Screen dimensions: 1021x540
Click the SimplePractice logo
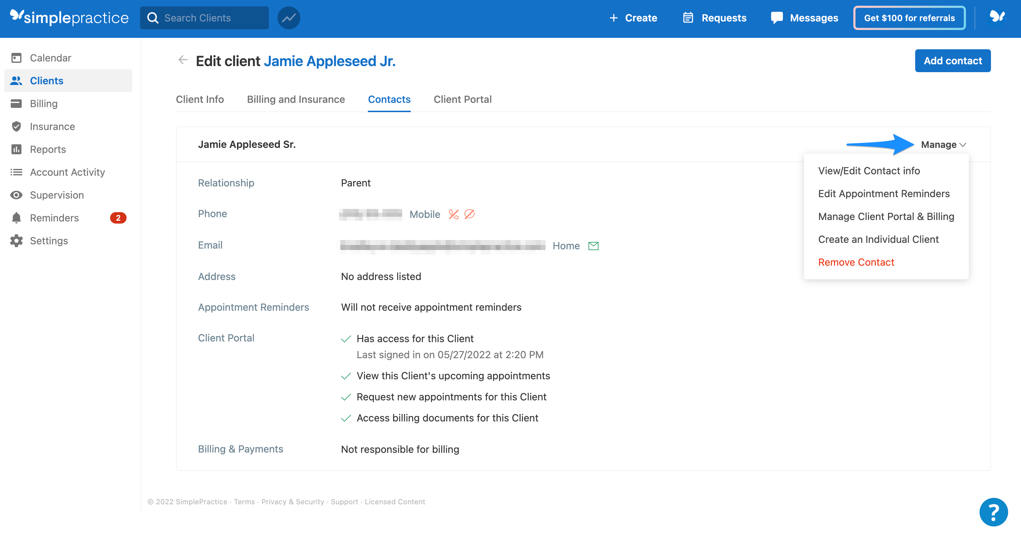tap(69, 17)
